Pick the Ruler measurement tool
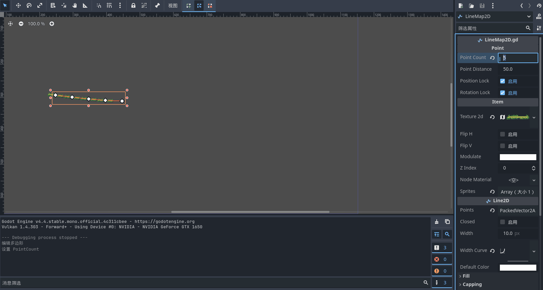 point(85,5)
